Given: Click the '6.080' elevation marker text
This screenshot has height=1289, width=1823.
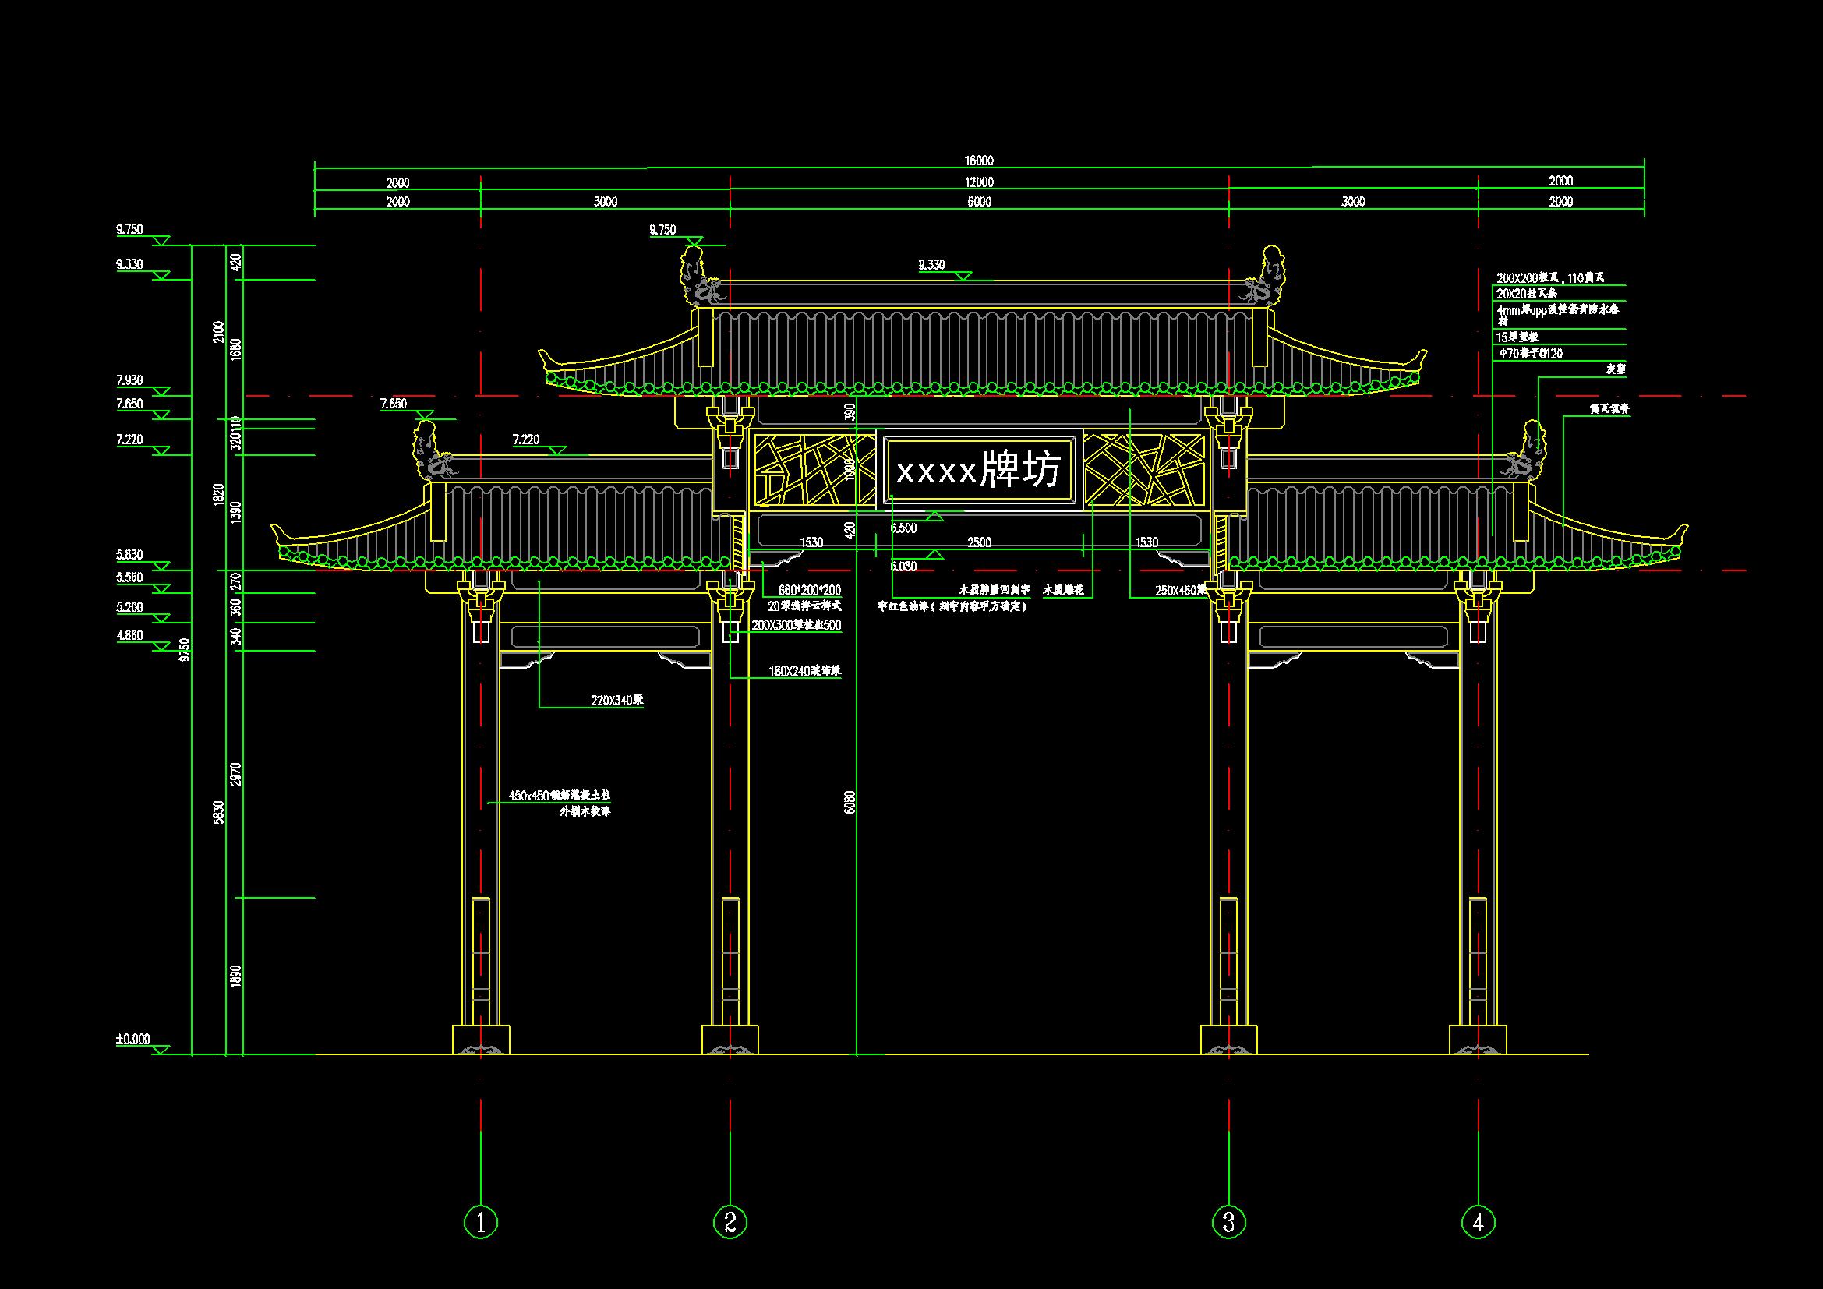Looking at the screenshot, I should click(903, 566).
